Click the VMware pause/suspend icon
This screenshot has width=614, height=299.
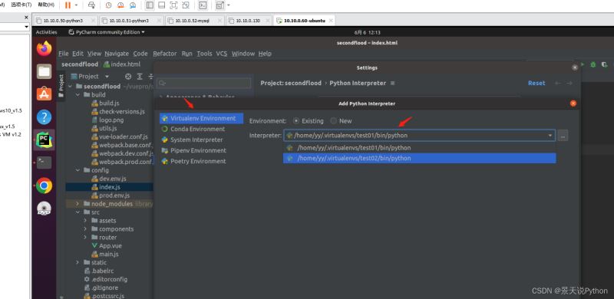68,5
